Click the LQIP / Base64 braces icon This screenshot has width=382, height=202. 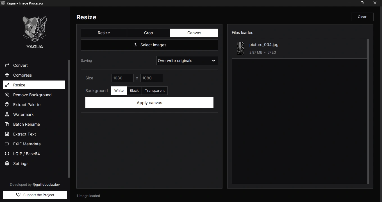7,153
